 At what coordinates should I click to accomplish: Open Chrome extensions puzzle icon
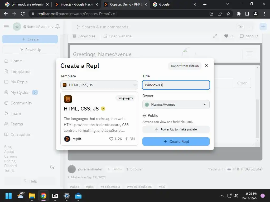239,14
